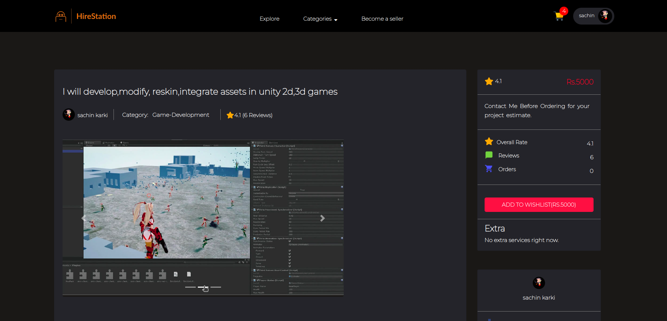
Task: Click the sachin avatar in header
Action: click(605, 16)
